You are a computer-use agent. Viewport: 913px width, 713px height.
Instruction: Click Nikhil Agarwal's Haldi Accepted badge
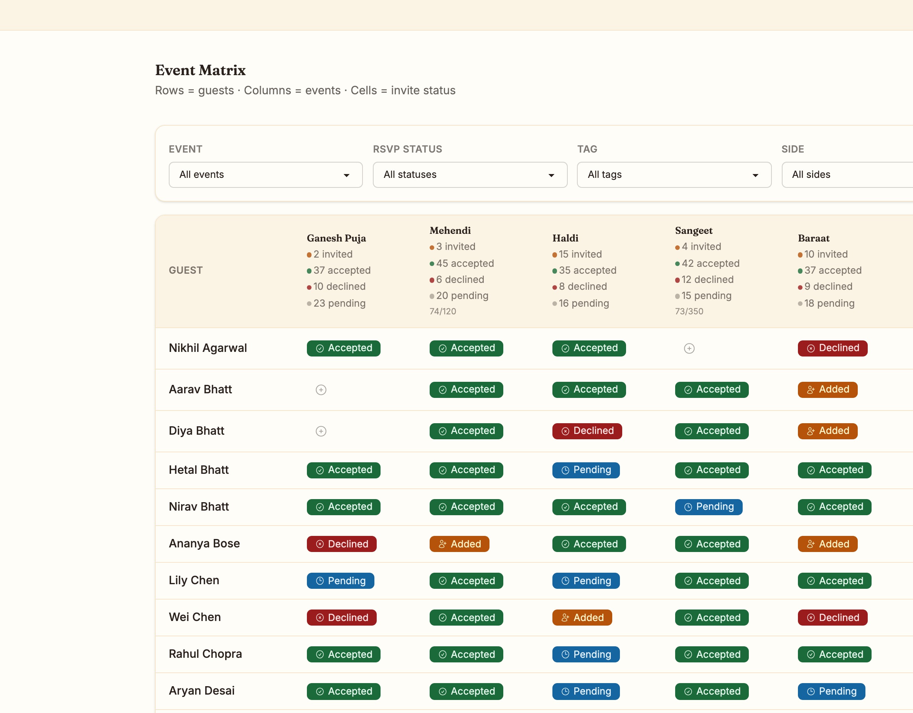tap(588, 348)
